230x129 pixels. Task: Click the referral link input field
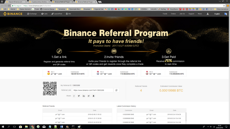(93, 90)
